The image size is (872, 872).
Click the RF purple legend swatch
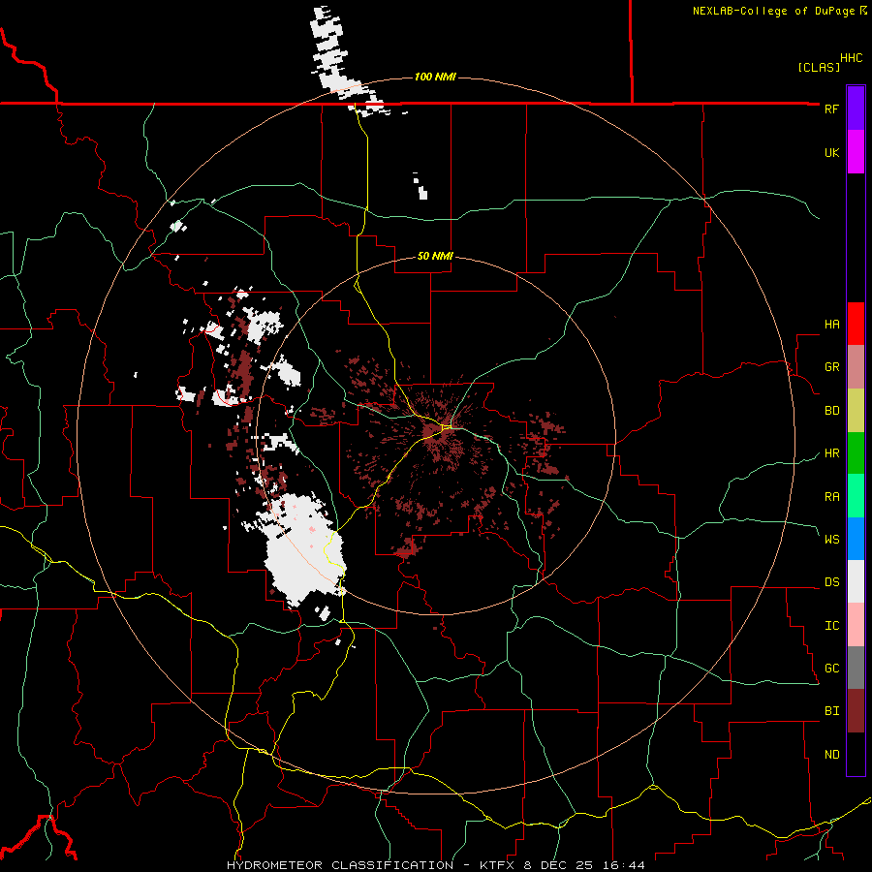pyautogui.click(x=856, y=109)
